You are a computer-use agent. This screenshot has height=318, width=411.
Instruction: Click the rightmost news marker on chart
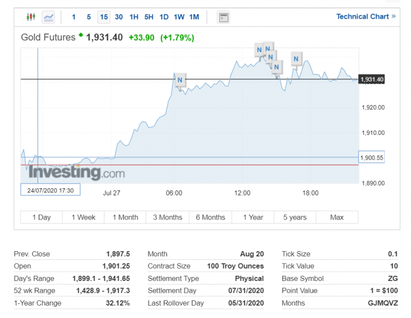point(296,59)
